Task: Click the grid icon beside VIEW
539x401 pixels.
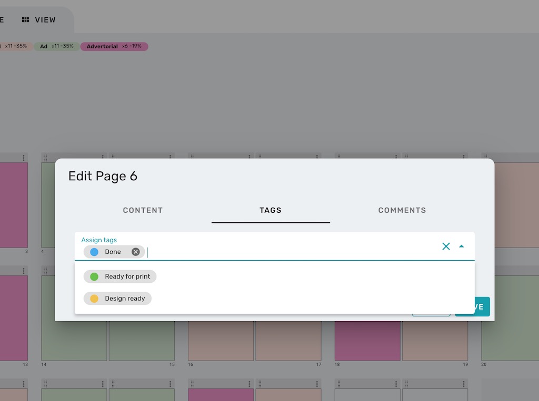Action: (25, 19)
